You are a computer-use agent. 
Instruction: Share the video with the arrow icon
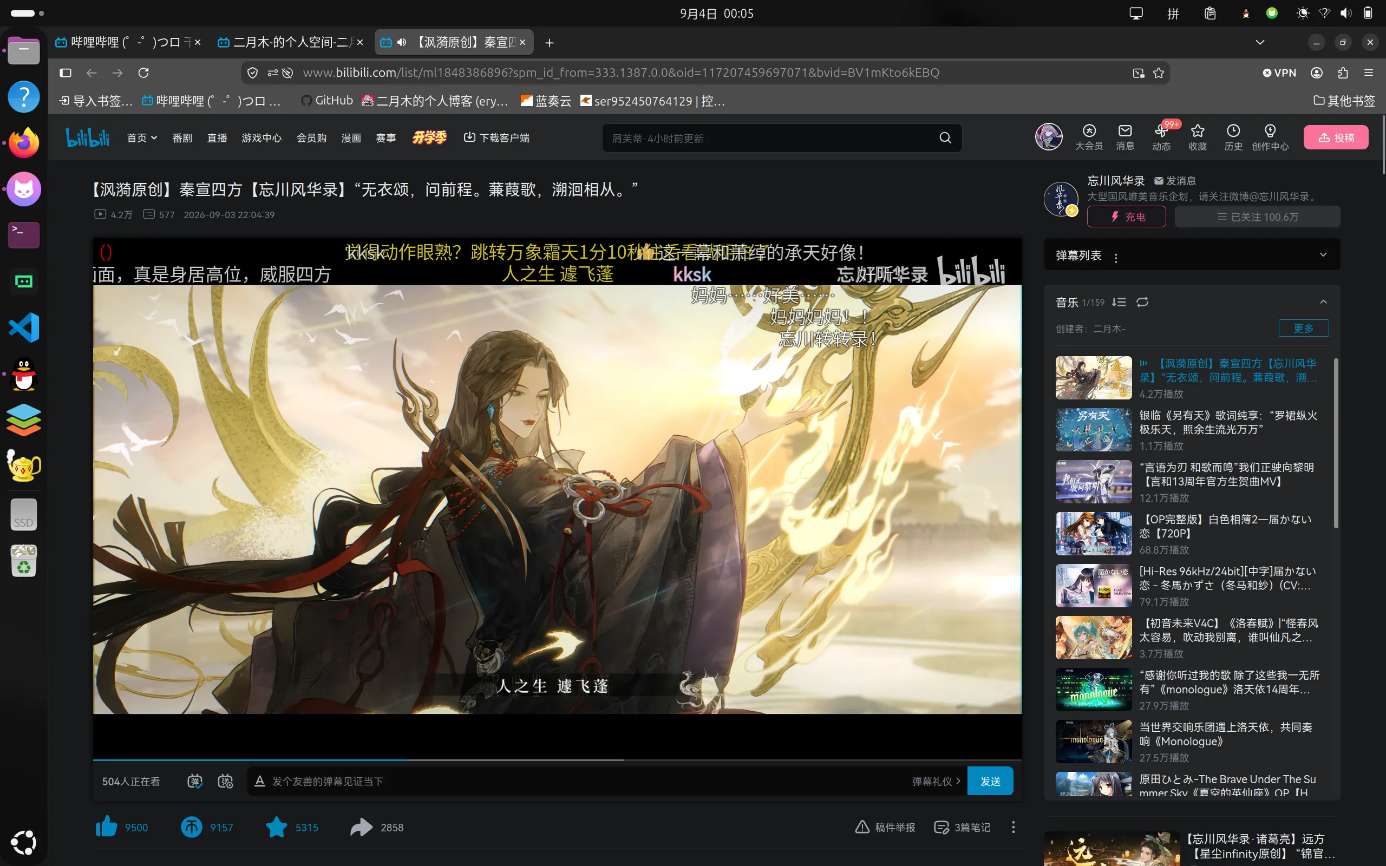(362, 827)
